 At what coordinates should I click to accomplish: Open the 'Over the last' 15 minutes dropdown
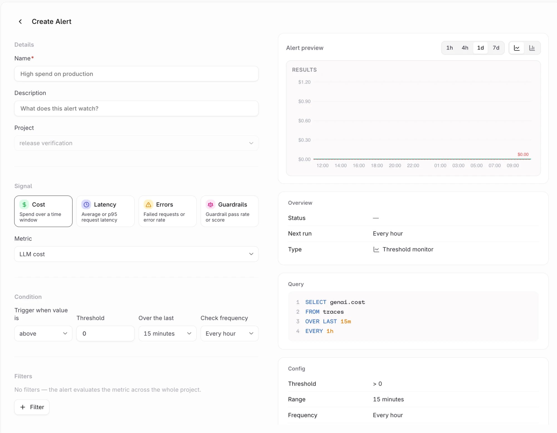pyautogui.click(x=167, y=333)
